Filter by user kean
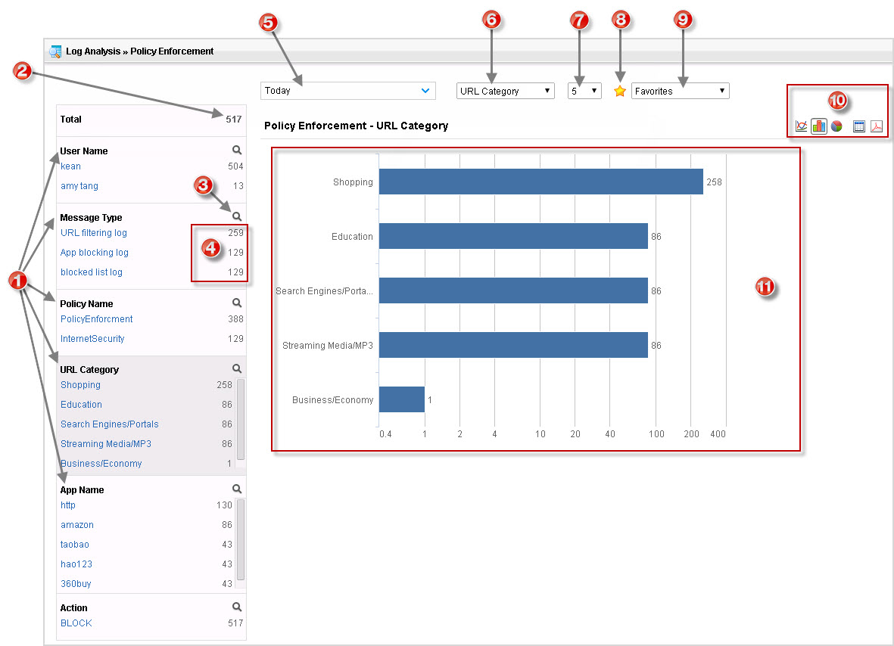Viewport: 894px width, 646px height. point(70,166)
